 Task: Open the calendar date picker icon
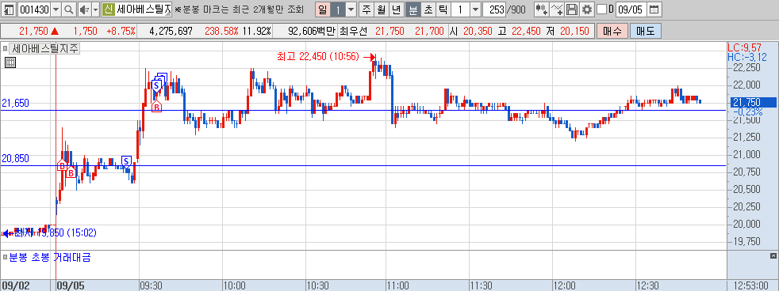(654, 9)
